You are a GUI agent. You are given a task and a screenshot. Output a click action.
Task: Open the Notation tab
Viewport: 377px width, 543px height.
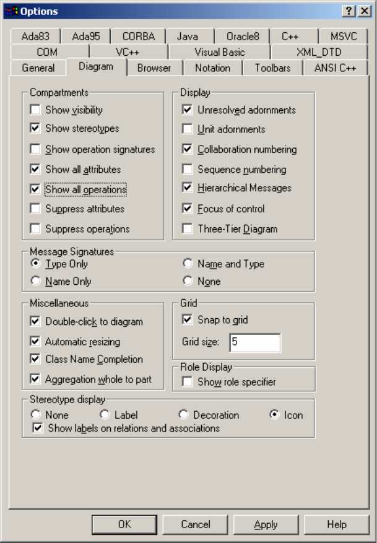(212, 68)
